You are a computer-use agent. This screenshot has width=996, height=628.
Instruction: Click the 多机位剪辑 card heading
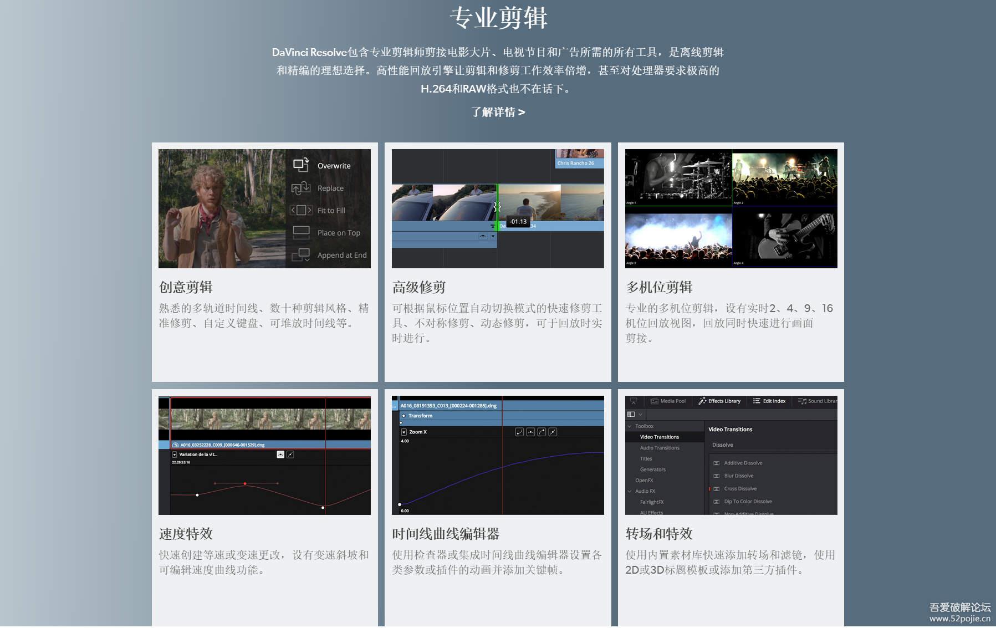pyautogui.click(x=659, y=287)
